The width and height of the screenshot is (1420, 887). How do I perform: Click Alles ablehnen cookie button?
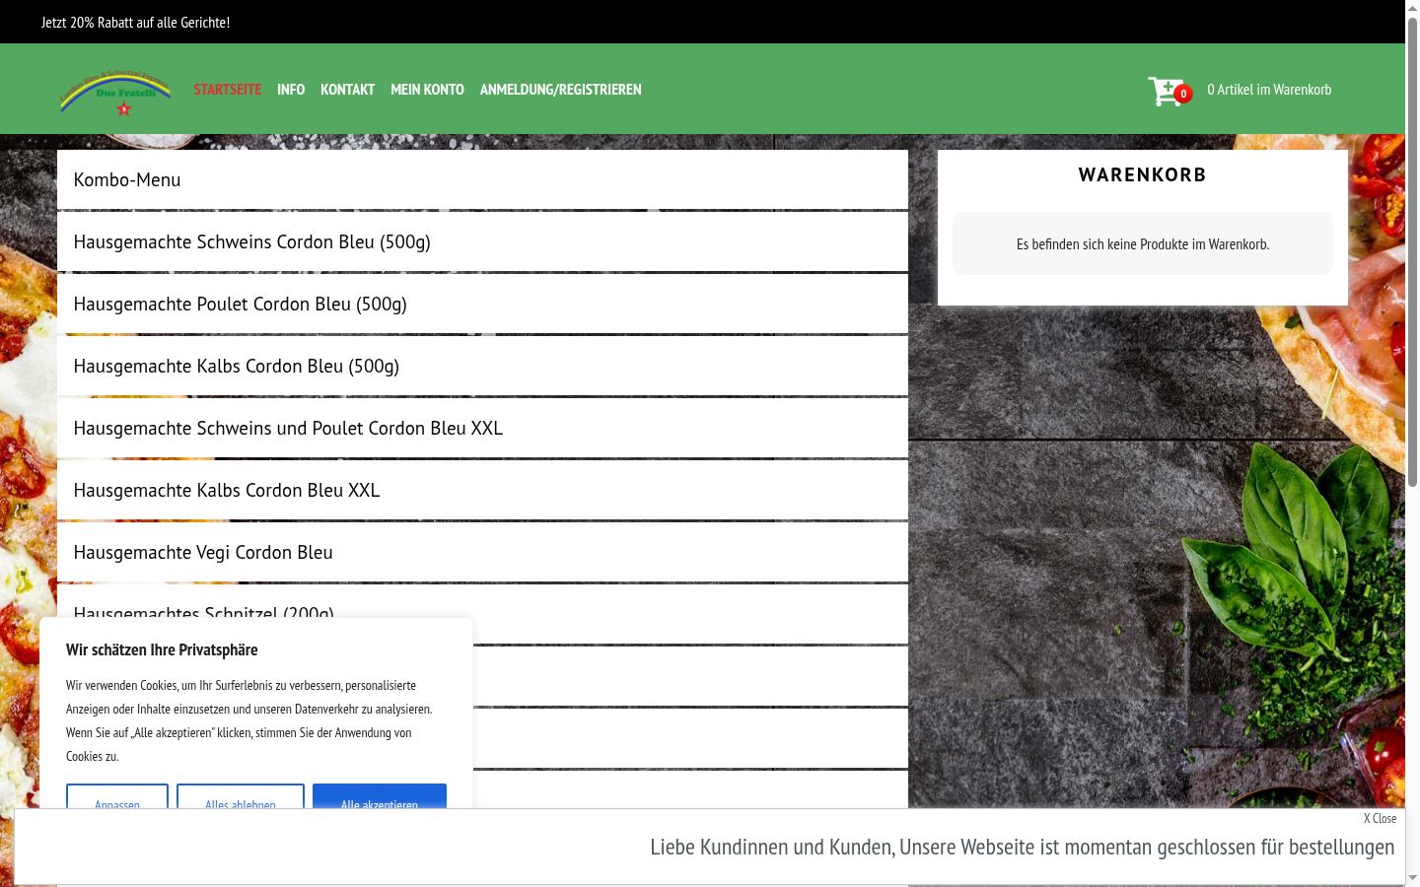[241, 797]
